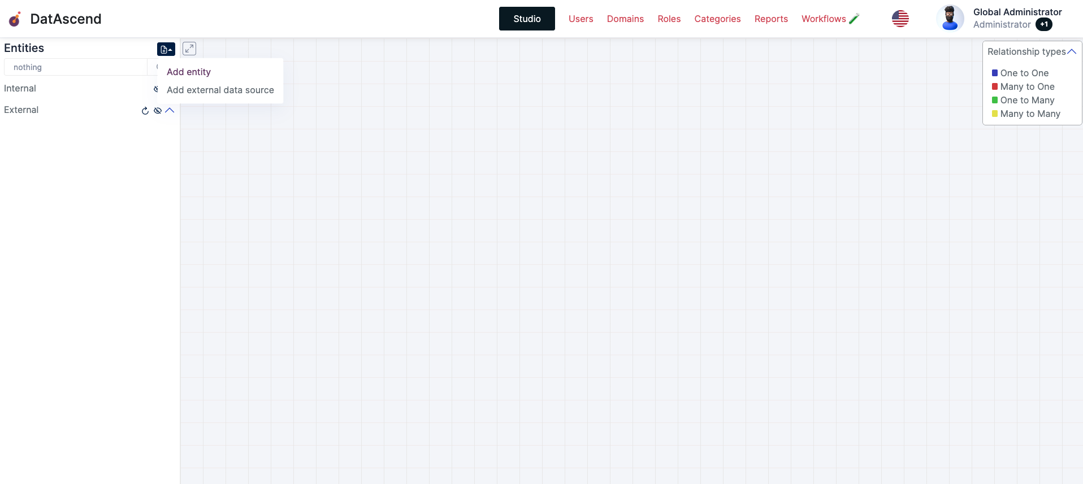Viewport: 1083px width, 484px height.
Task: Click the DatAscend brand name
Action: click(66, 19)
